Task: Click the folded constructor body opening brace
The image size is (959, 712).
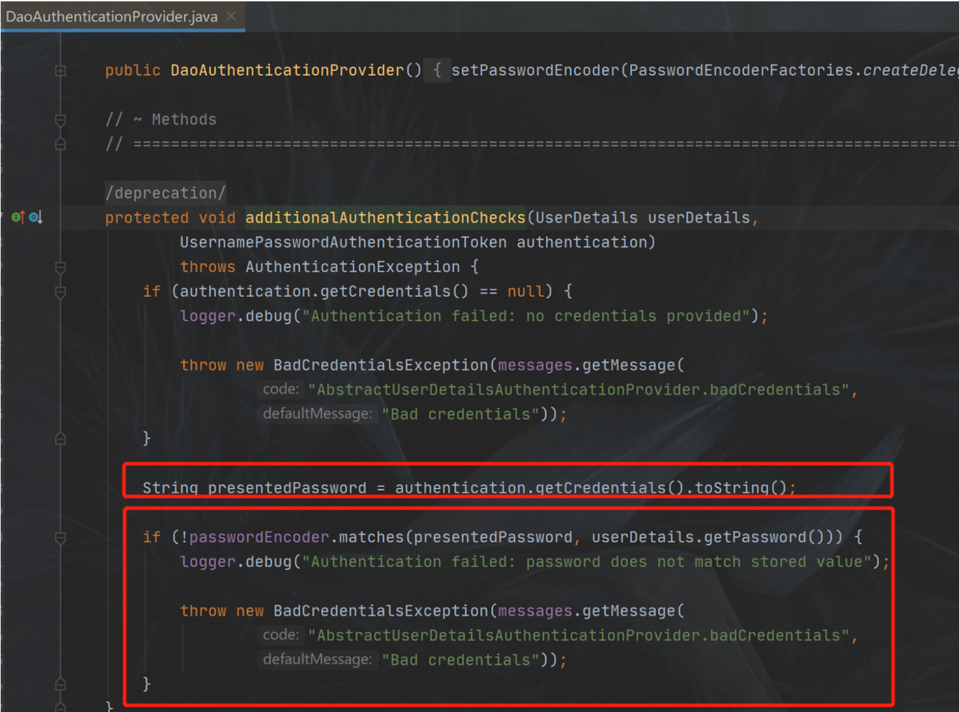Action: (x=437, y=70)
